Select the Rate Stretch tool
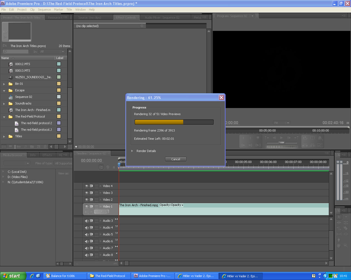Image resolution: width=351 pixels, height=280 pixels. point(339,228)
